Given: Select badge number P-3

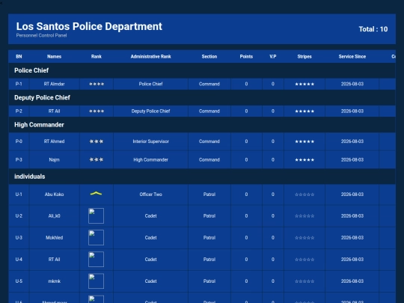Looking at the screenshot, I should click(x=19, y=160).
